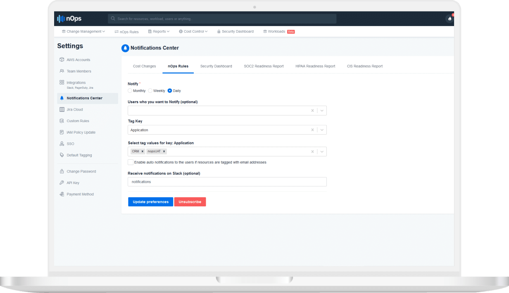Click the Team Members people icon
This screenshot has height=293, width=509.
[x=62, y=71]
